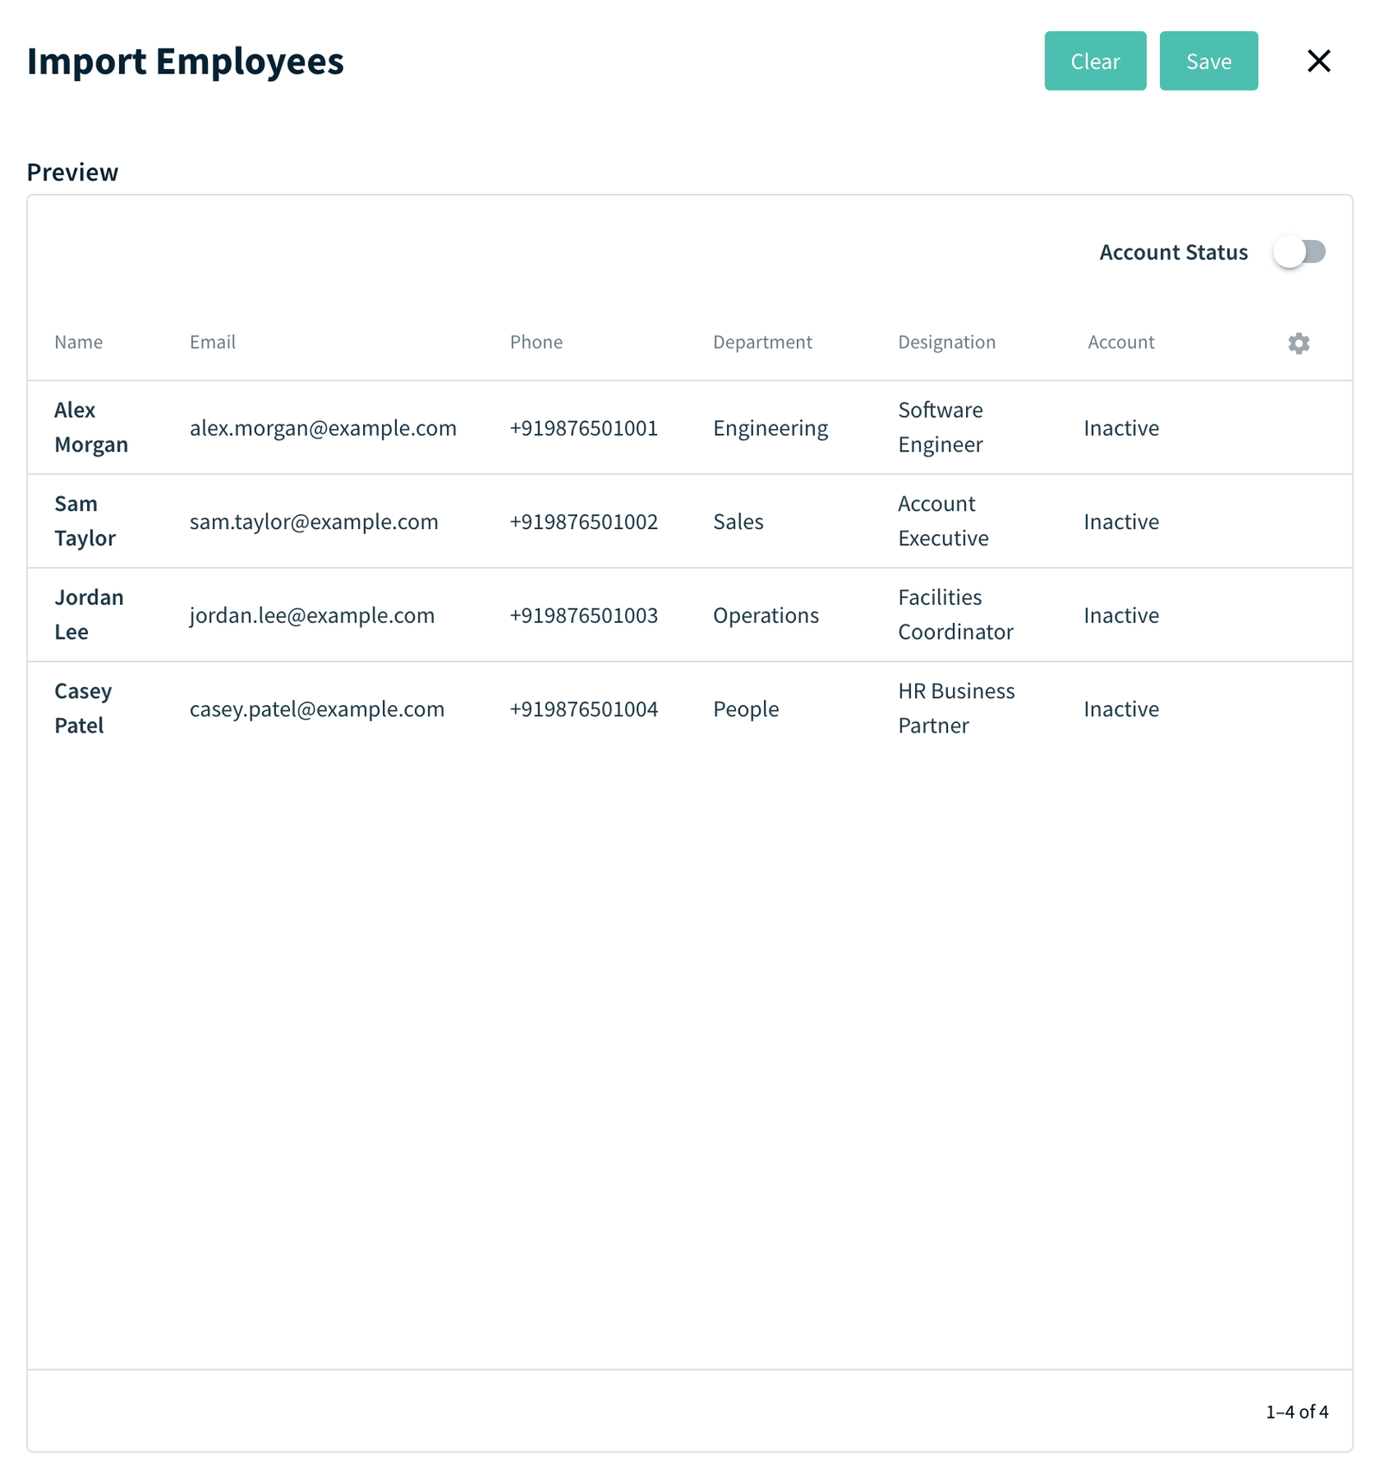Image resolution: width=1380 pixels, height=1479 pixels.
Task: Select the Alex Morgan name cell
Action: pyautogui.click(x=91, y=427)
